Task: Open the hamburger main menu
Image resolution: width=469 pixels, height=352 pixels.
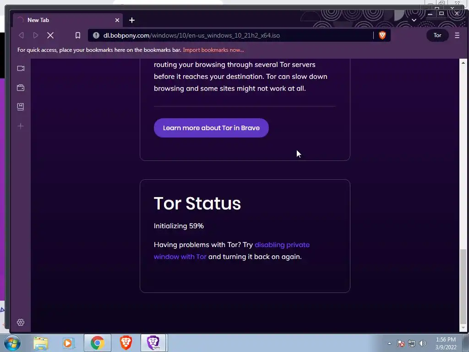Action: 457,35
